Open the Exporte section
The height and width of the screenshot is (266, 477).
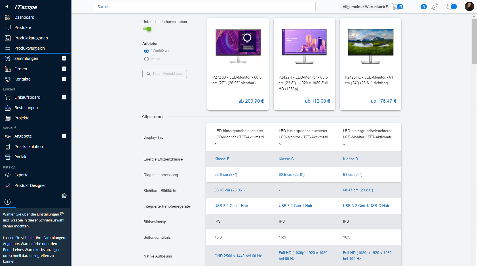tap(21, 175)
